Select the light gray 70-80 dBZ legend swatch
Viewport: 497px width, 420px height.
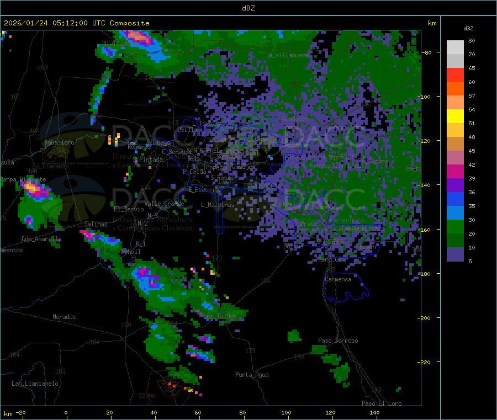point(455,47)
